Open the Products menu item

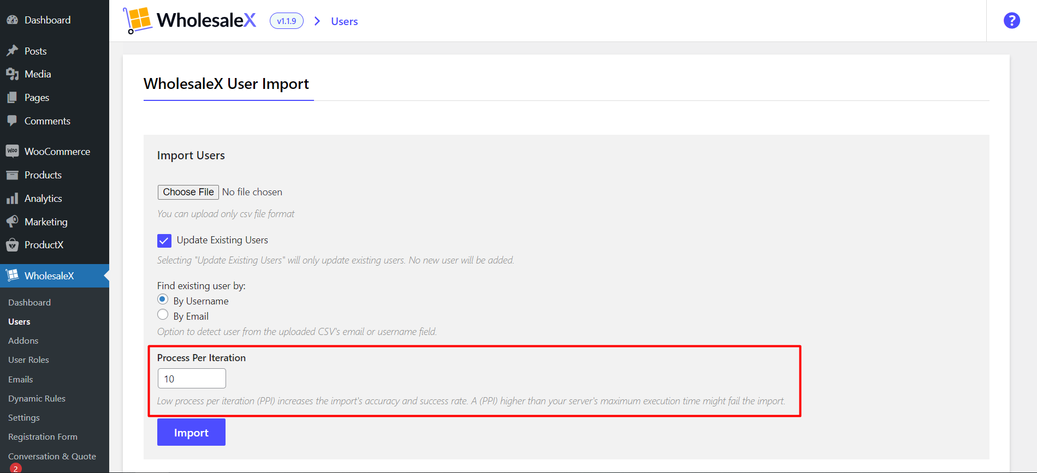tap(55, 175)
